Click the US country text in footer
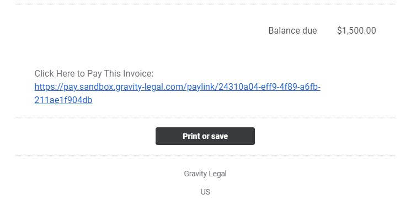This screenshot has width=416, height=205. click(205, 192)
